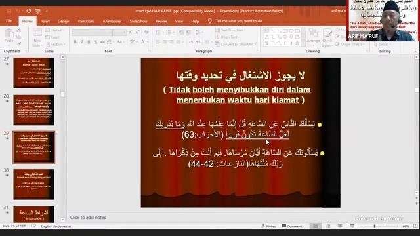Click the English (Indonesia) language indicator
Screen dimensions: 420x236
(x=56, y=226)
